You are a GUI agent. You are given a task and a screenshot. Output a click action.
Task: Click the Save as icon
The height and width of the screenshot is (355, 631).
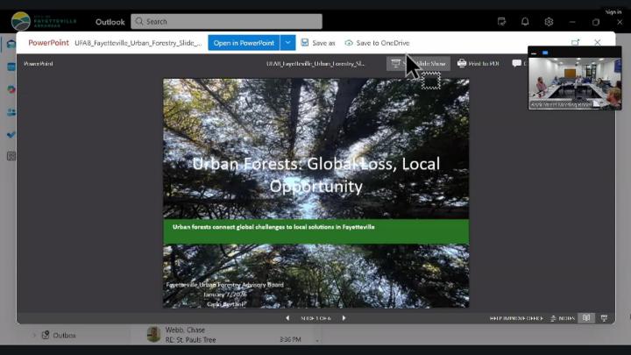point(317,42)
